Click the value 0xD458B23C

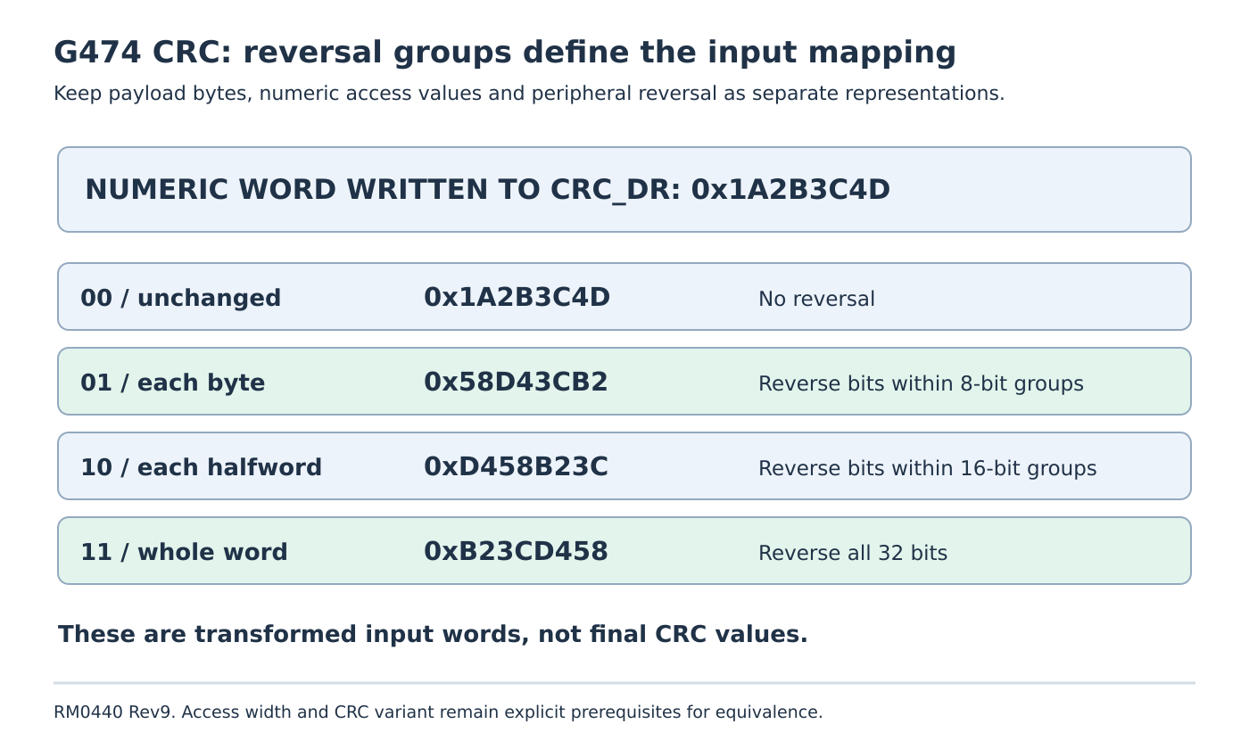coord(516,466)
